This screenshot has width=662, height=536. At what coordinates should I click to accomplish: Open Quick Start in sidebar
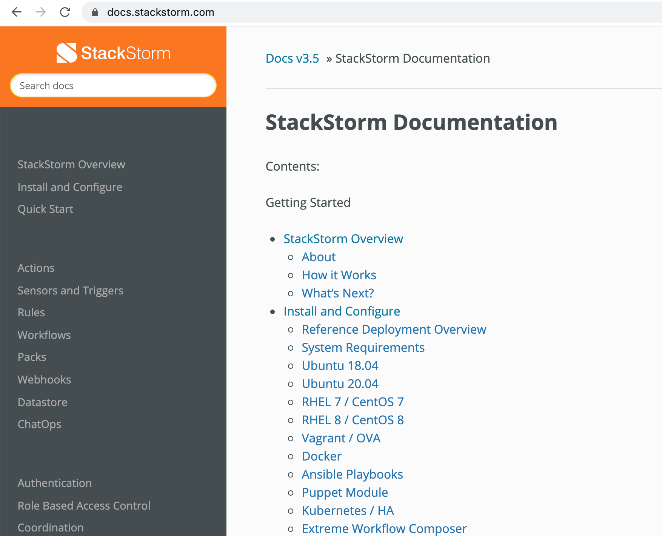45,209
